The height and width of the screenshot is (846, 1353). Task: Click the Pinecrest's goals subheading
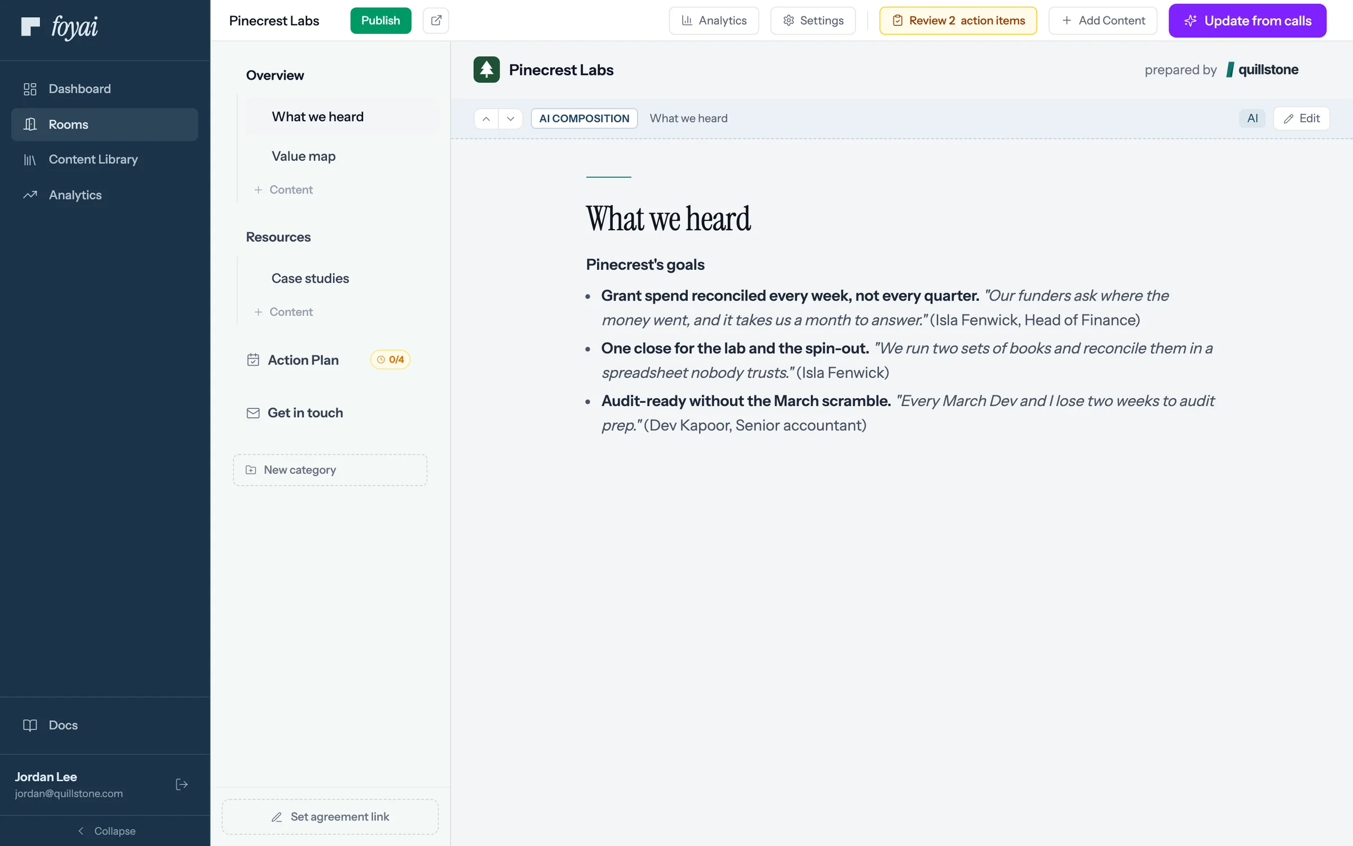point(645,265)
